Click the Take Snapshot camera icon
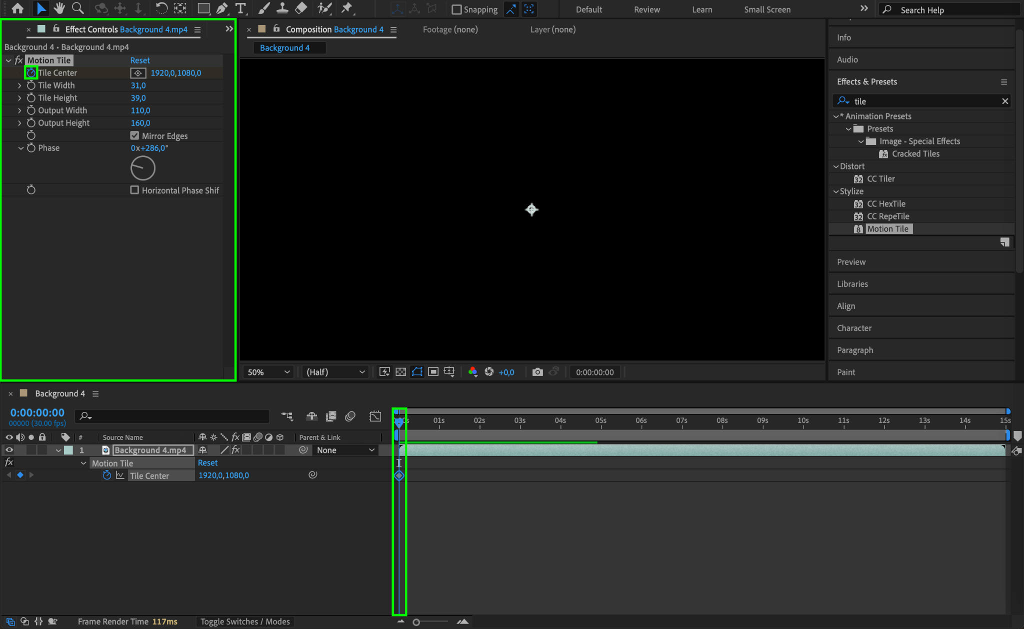Screen dimensions: 1024x629 tap(537, 372)
